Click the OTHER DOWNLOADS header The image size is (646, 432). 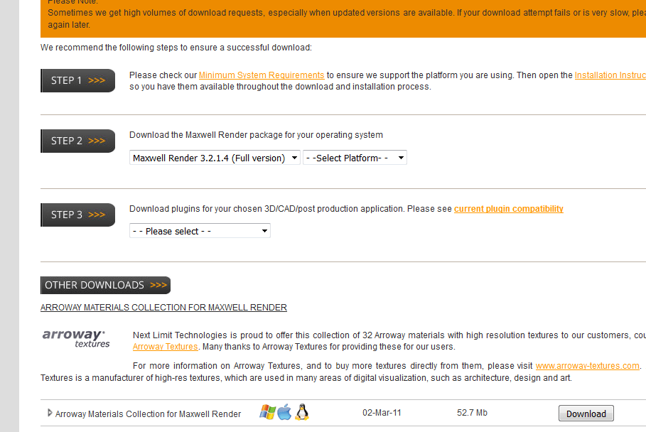click(x=105, y=285)
